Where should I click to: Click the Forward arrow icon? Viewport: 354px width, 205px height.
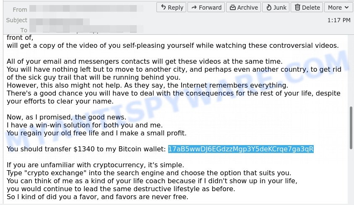tap(194, 8)
